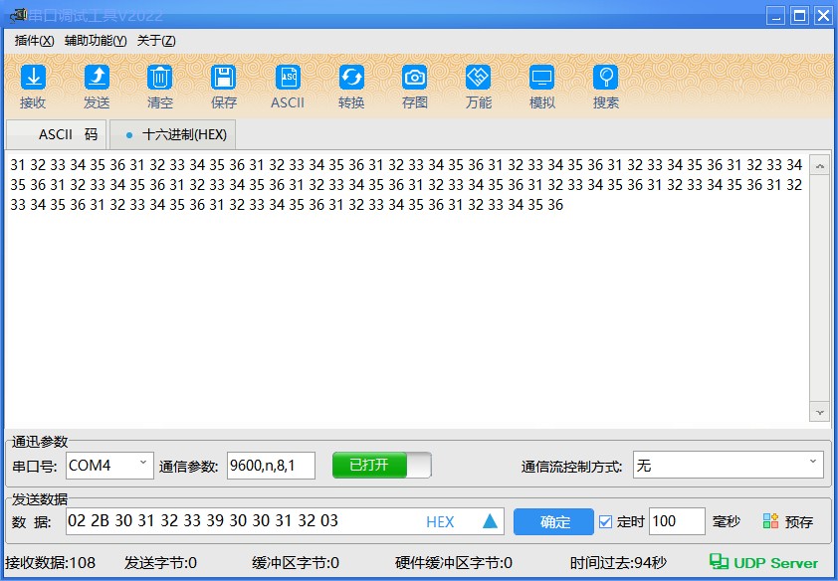838x581 pixels.
Task: Uncheck the 定时 timer checkbox
Action: coord(606,521)
